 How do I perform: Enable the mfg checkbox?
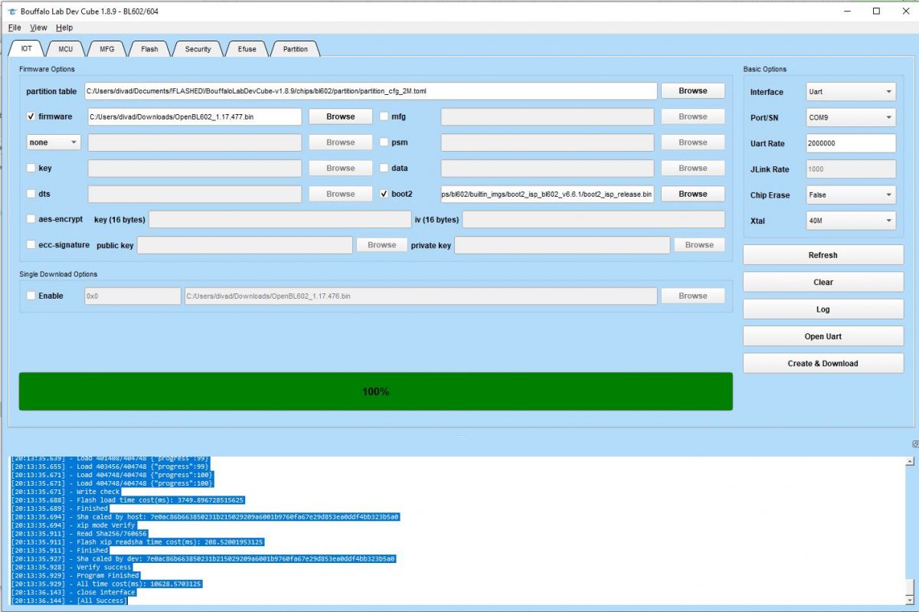coord(384,116)
